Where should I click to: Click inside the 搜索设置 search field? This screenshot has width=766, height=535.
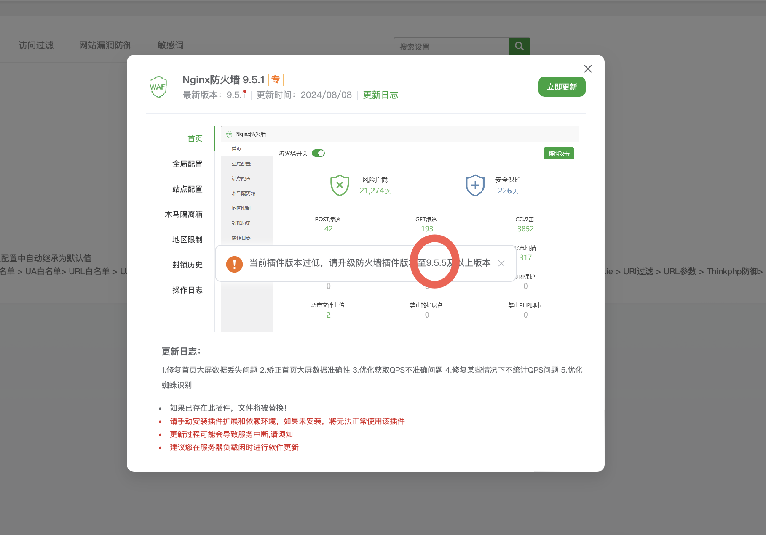tap(451, 46)
